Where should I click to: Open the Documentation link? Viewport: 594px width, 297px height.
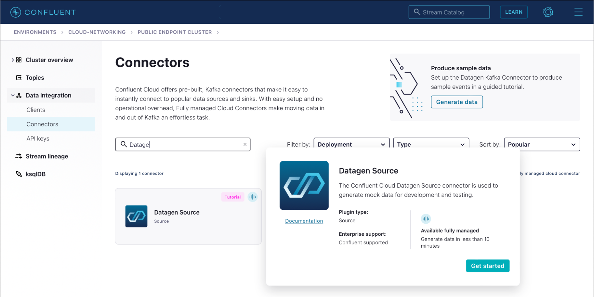click(304, 221)
